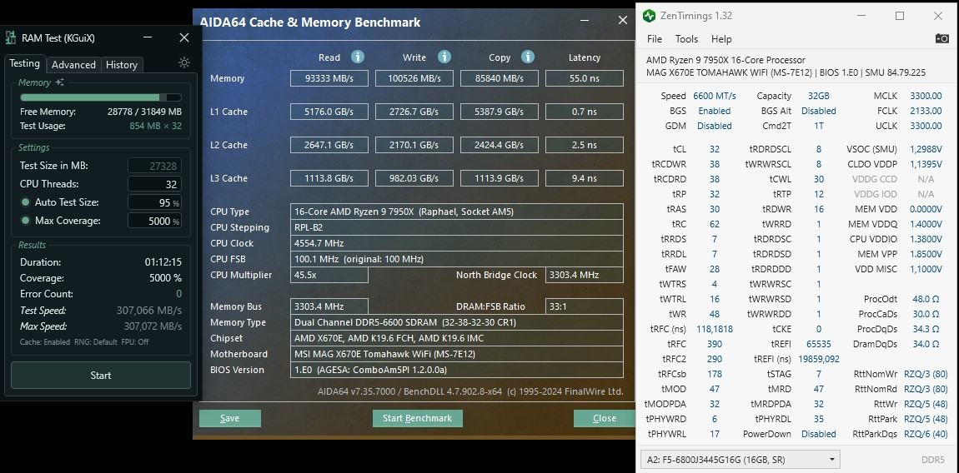This screenshot has width=959, height=473.
Task: Click the RttPark value RZQ/5 (48)
Action: point(926,419)
